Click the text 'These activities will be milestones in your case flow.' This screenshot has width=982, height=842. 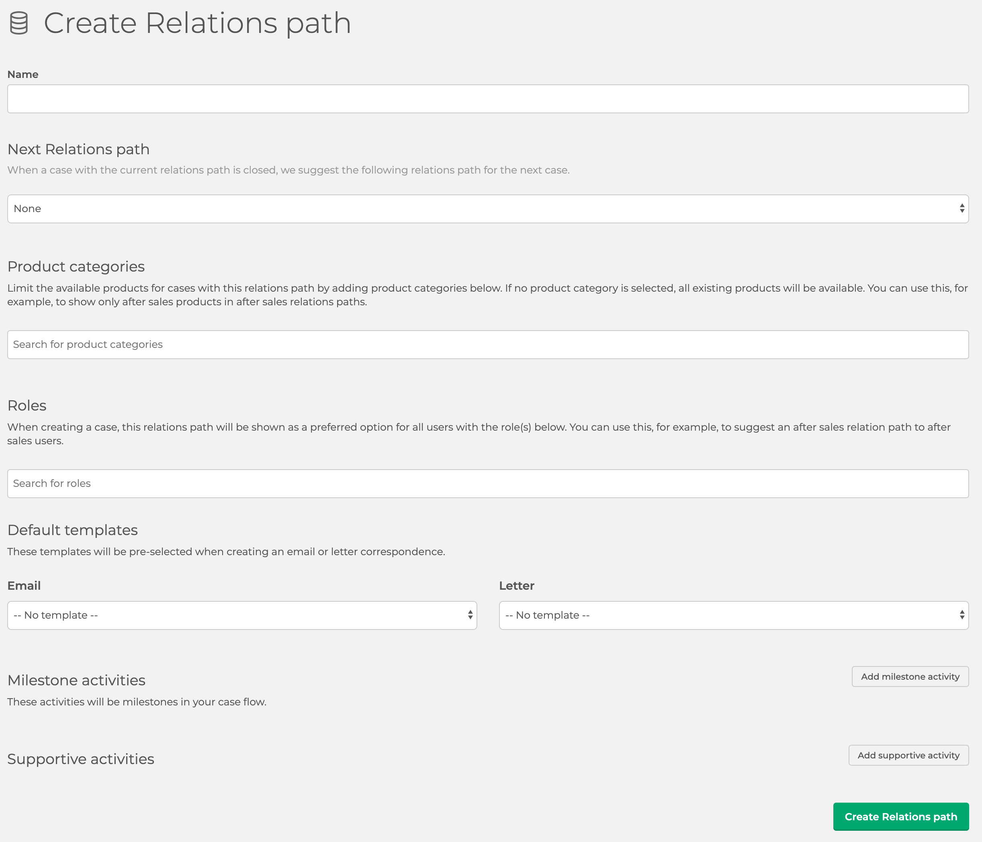pyautogui.click(x=137, y=702)
